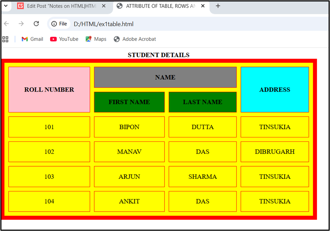Open the YouTube bookmark

pyautogui.click(x=64, y=39)
